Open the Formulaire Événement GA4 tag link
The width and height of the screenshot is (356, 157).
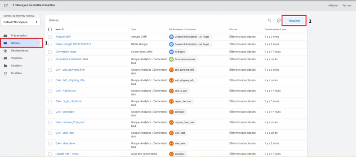pos(72,59)
